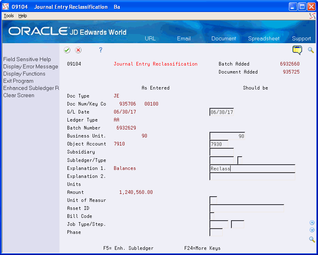Click the Document Added number 935725
The image size is (318, 255).
[291, 72]
